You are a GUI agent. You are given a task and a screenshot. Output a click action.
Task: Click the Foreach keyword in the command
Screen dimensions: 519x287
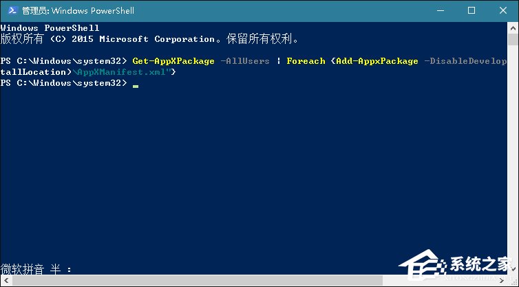pos(306,61)
